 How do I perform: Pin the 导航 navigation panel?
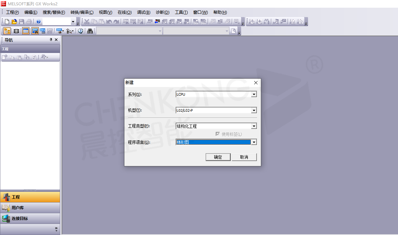click(x=51, y=40)
